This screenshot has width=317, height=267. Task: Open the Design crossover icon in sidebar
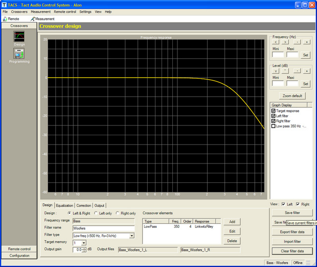(x=19, y=37)
